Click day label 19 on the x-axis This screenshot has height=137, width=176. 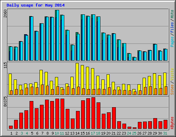click(103, 133)
